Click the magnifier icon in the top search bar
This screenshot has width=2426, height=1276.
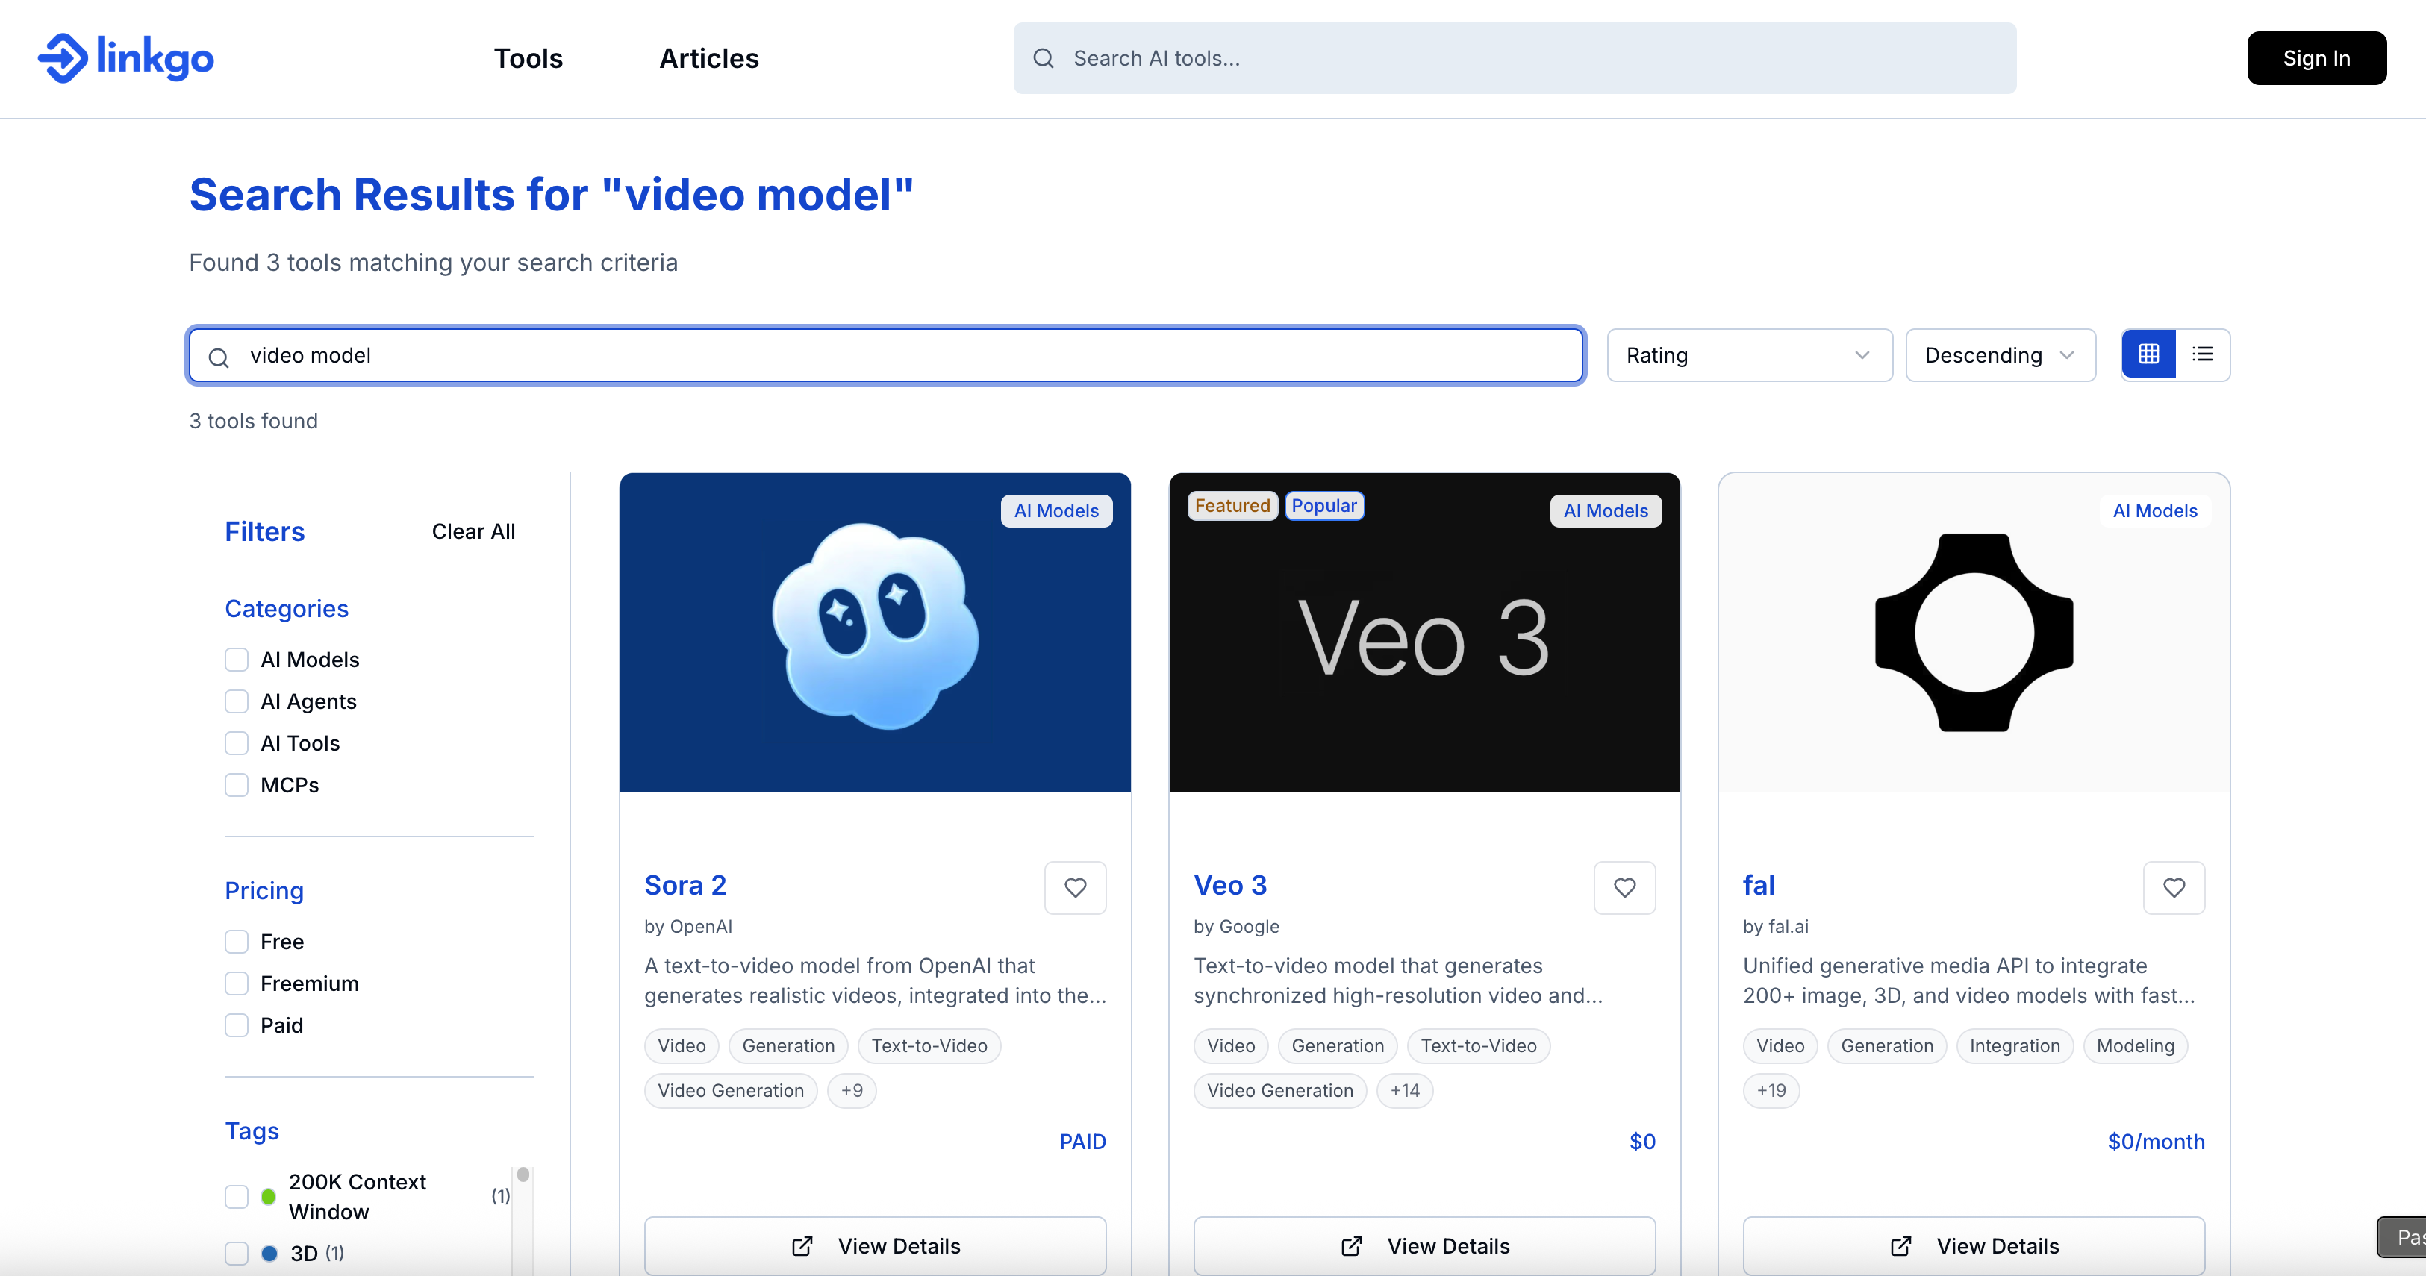click(1044, 58)
